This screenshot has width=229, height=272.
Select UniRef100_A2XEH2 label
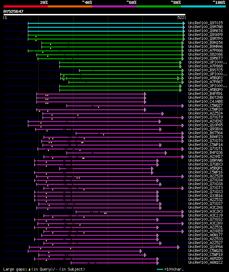coord(205,121)
